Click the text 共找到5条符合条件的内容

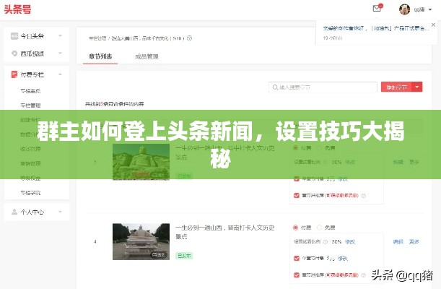[115, 104]
